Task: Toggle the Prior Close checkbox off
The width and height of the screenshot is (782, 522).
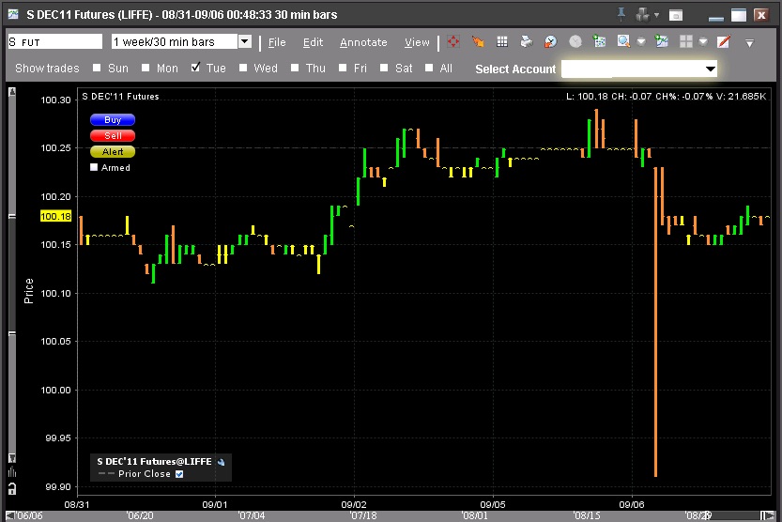Action: click(x=179, y=474)
